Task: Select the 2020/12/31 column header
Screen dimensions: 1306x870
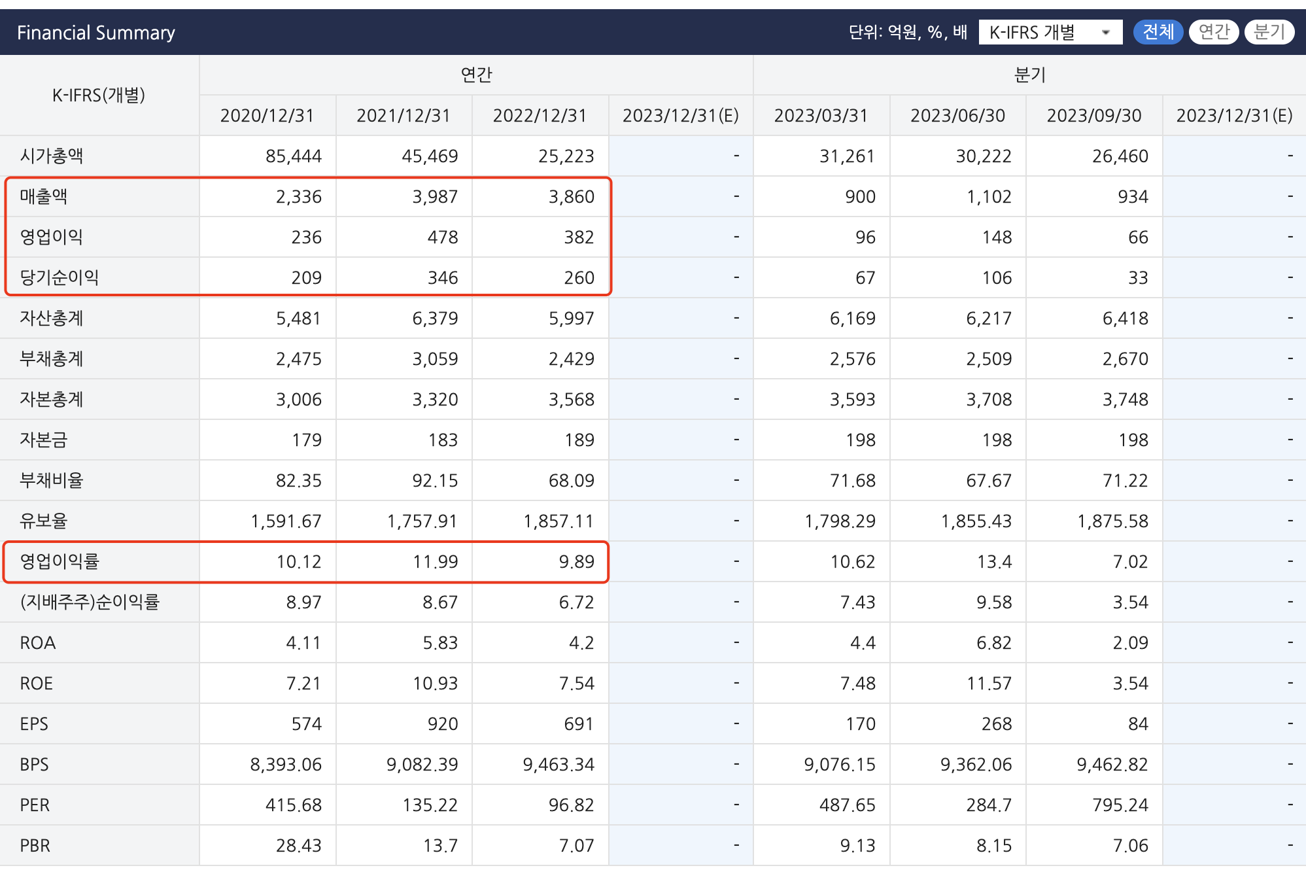Action: 267,116
